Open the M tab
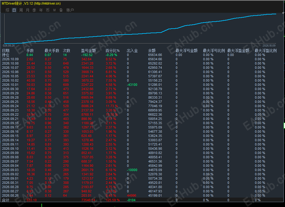This screenshot has width=285, height=207. [54, 10]
